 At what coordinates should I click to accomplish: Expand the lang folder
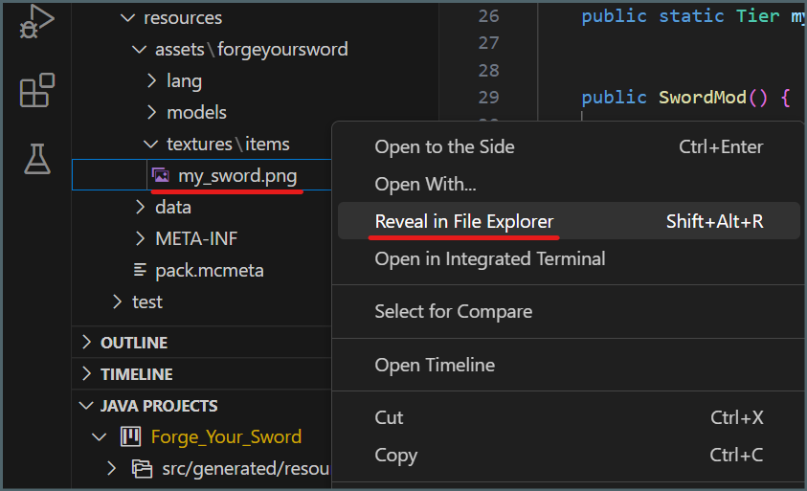point(151,81)
